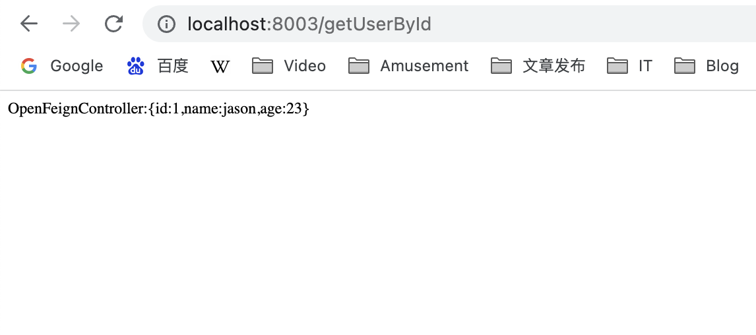Expand the 文章发布 bookmarks folder
The height and width of the screenshot is (335, 756).
point(538,65)
